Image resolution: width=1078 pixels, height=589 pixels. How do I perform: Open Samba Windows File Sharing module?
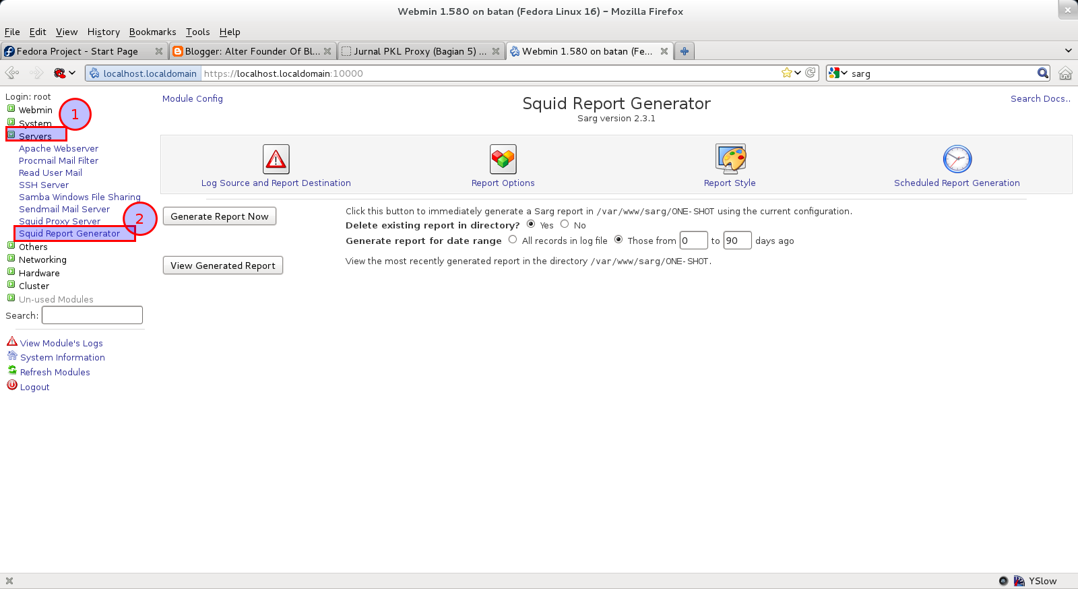pos(80,197)
